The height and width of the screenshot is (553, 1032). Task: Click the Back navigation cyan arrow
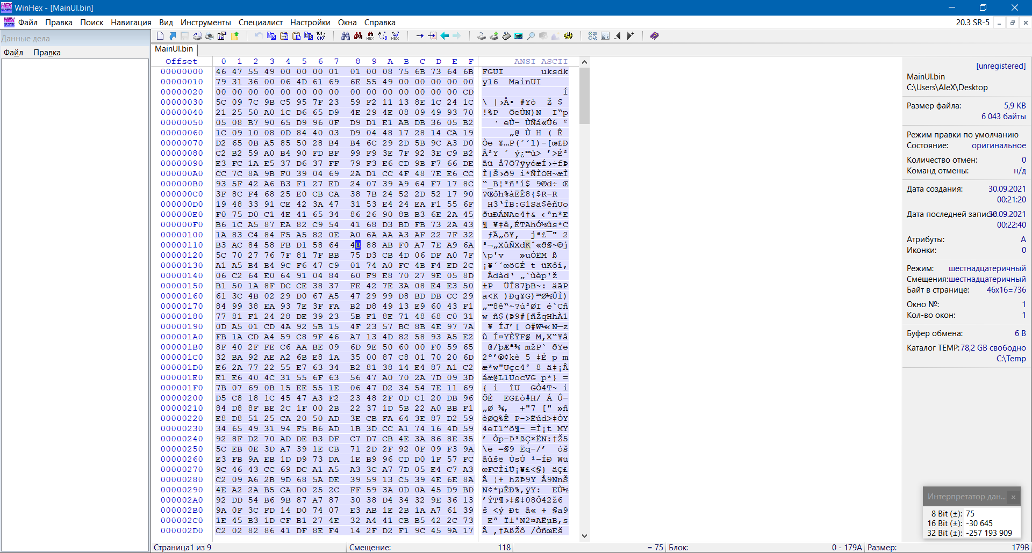445,36
